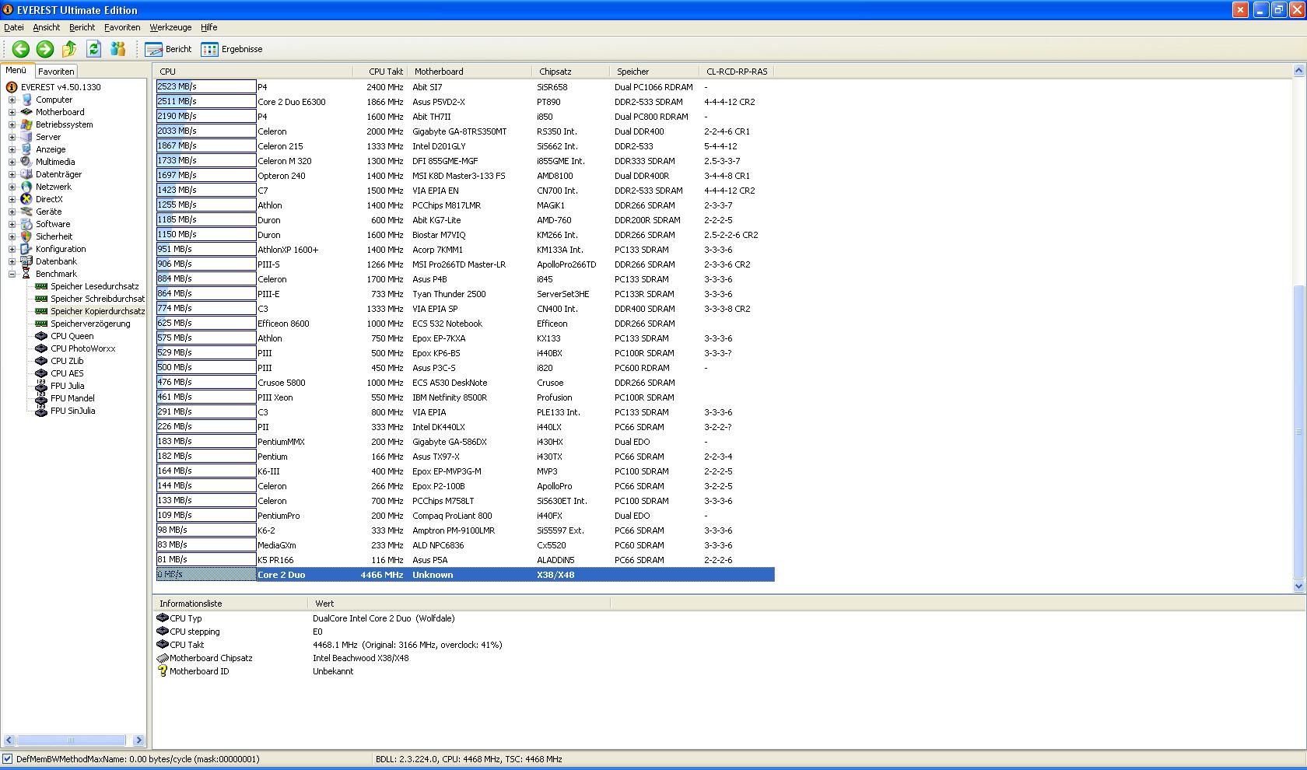The height and width of the screenshot is (770, 1307).
Task: Select the Datenbank icon in the tree
Action: pyautogui.click(x=26, y=261)
